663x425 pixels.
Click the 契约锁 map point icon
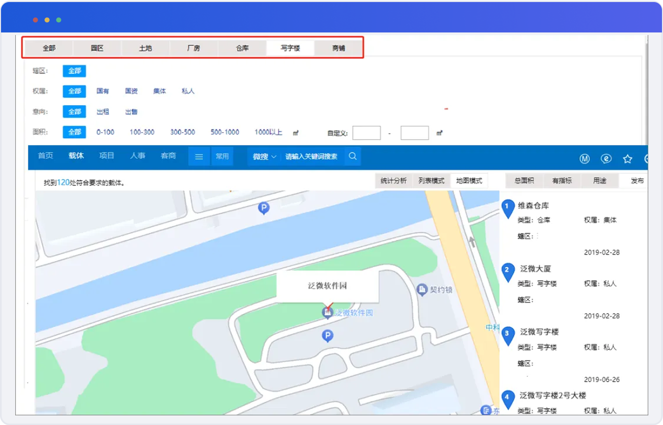[x=421, y=290]
